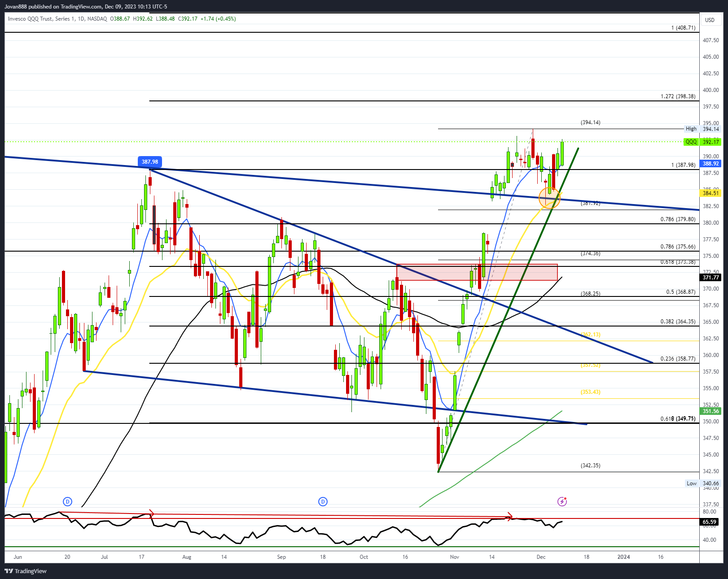The image size is (728, 579).
Task: Click the QQQ 392.17 price tag
Action: click(x=702, y=142)
